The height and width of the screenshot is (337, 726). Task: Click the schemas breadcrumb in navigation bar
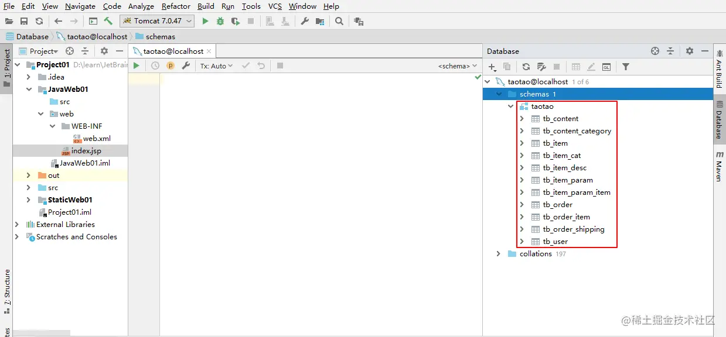click(155, 36)
